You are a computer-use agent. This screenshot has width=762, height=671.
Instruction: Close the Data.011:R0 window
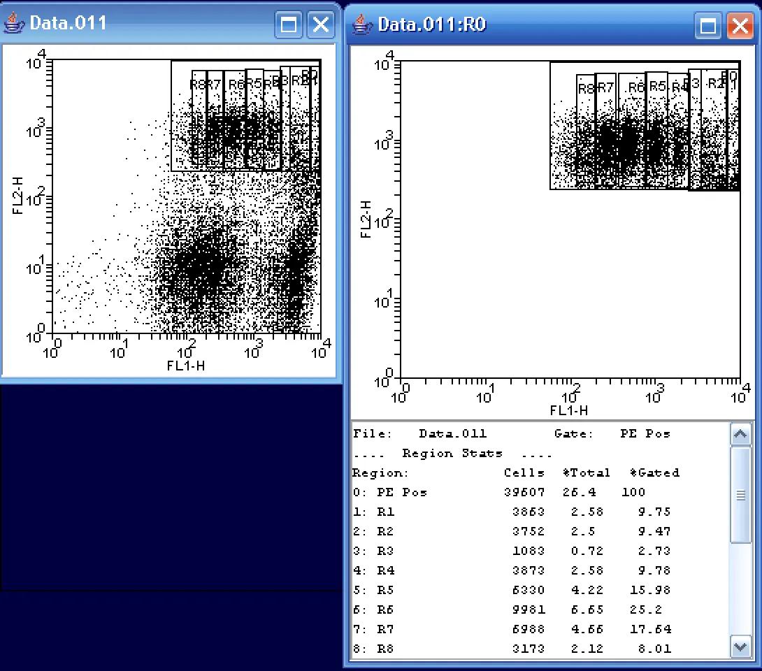coord(740,25)
